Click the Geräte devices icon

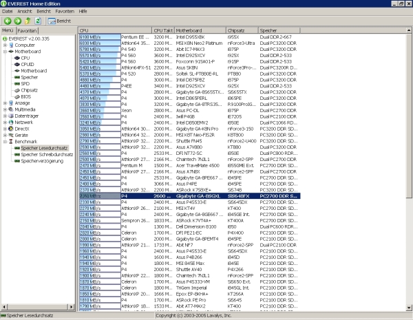pyautogui.click(x=11, y=135)
